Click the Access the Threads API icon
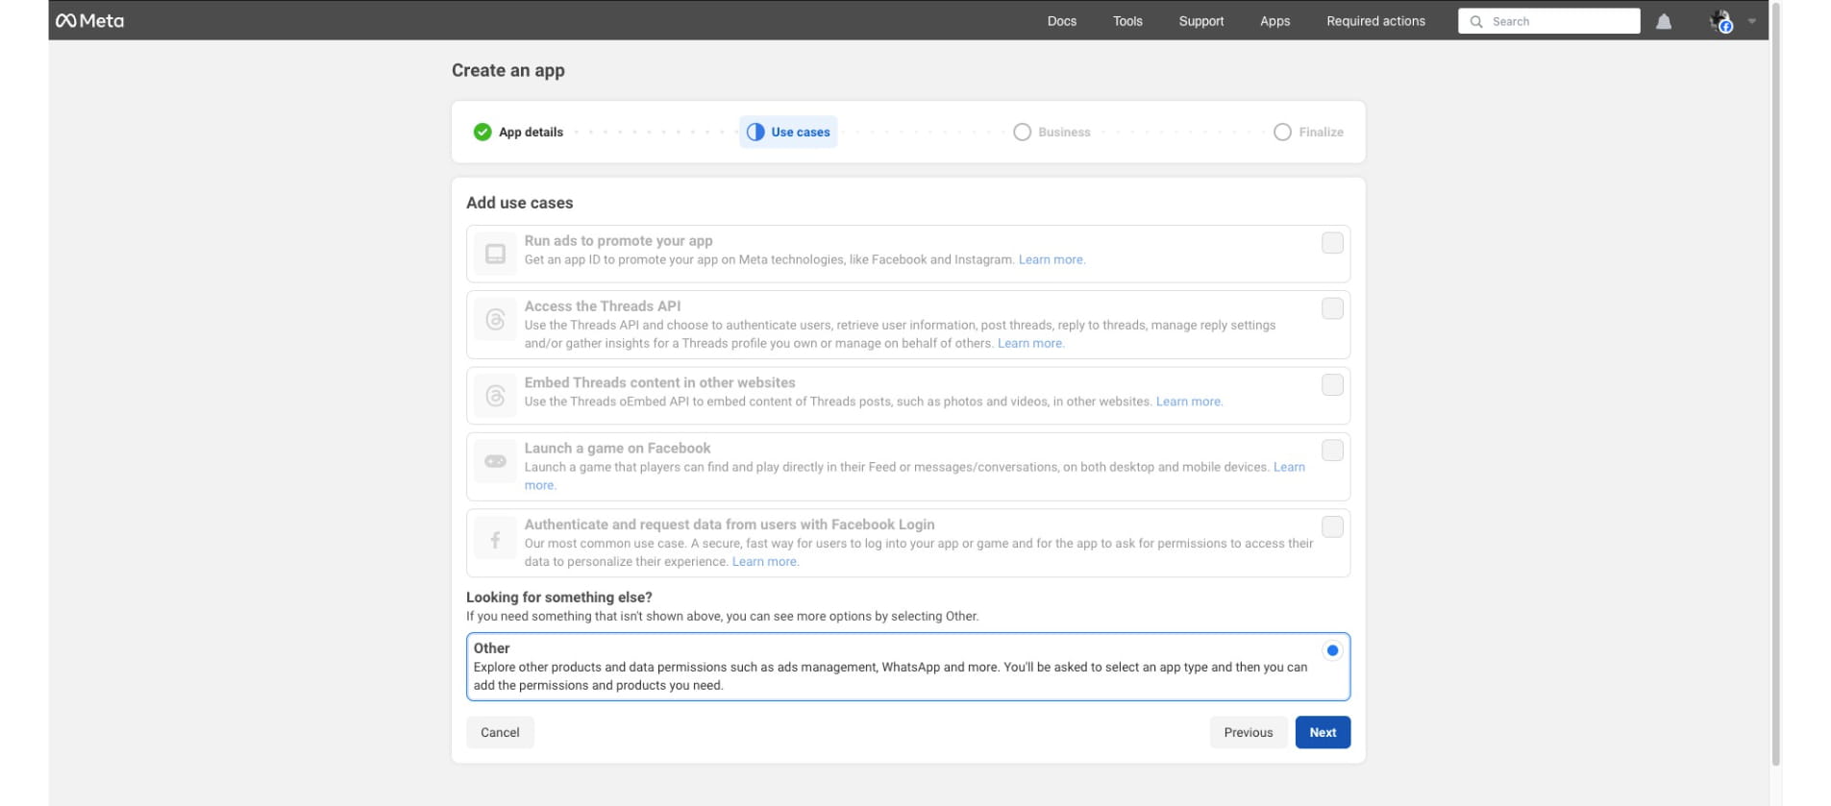The image size is (1831, 806). point(495,319)
